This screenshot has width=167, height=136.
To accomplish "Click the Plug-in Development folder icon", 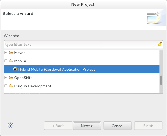I will click(x=11, y=86).
